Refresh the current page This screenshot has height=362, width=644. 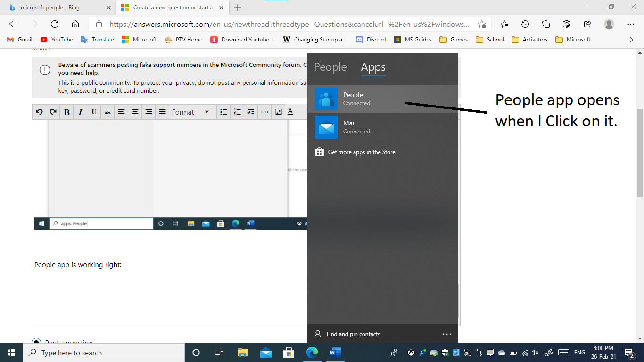(55, 24)
